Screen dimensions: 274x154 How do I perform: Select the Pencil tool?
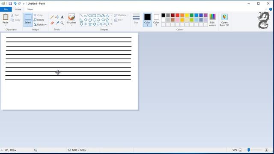(52, 17)
